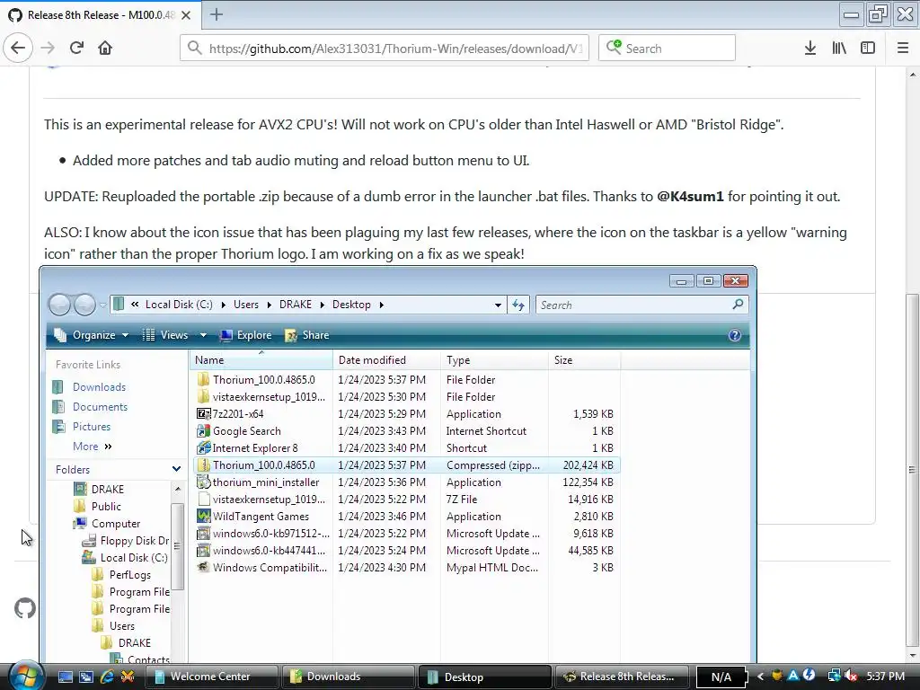Open Explorer recent pages dropdown arrow
The height and width of the screenshot is (690, 920).
pos(103,305)
